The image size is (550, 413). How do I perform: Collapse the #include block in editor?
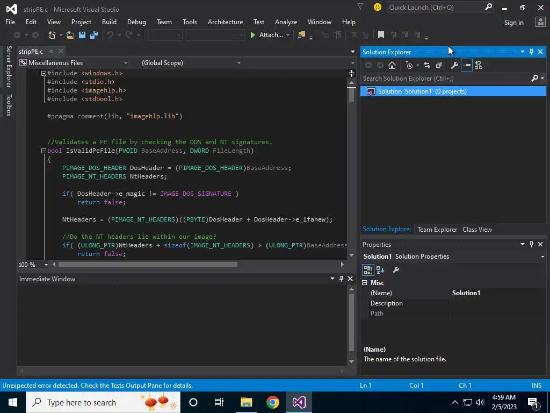(44, 73)
